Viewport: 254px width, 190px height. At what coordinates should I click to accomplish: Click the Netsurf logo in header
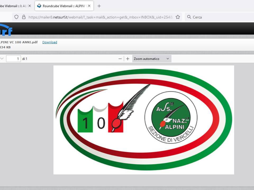(6, 30)
